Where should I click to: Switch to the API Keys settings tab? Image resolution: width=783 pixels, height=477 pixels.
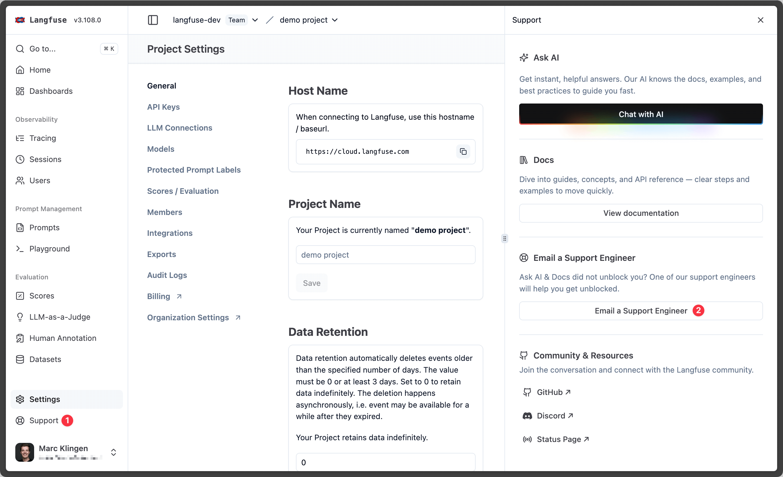(163, 107)
